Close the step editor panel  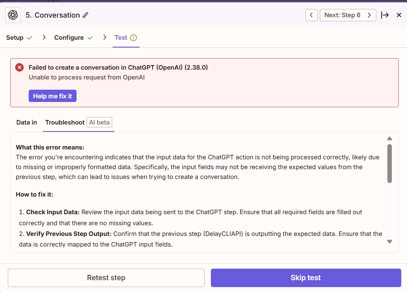[399, 15]
